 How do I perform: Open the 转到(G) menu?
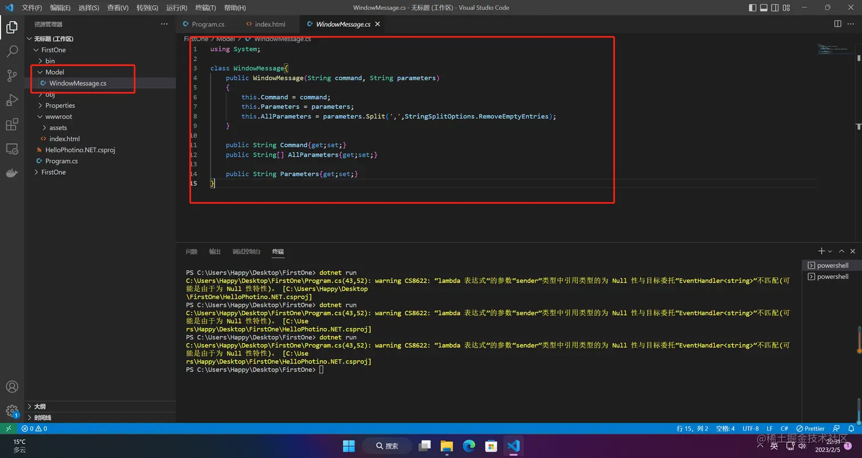click(147, 7)
